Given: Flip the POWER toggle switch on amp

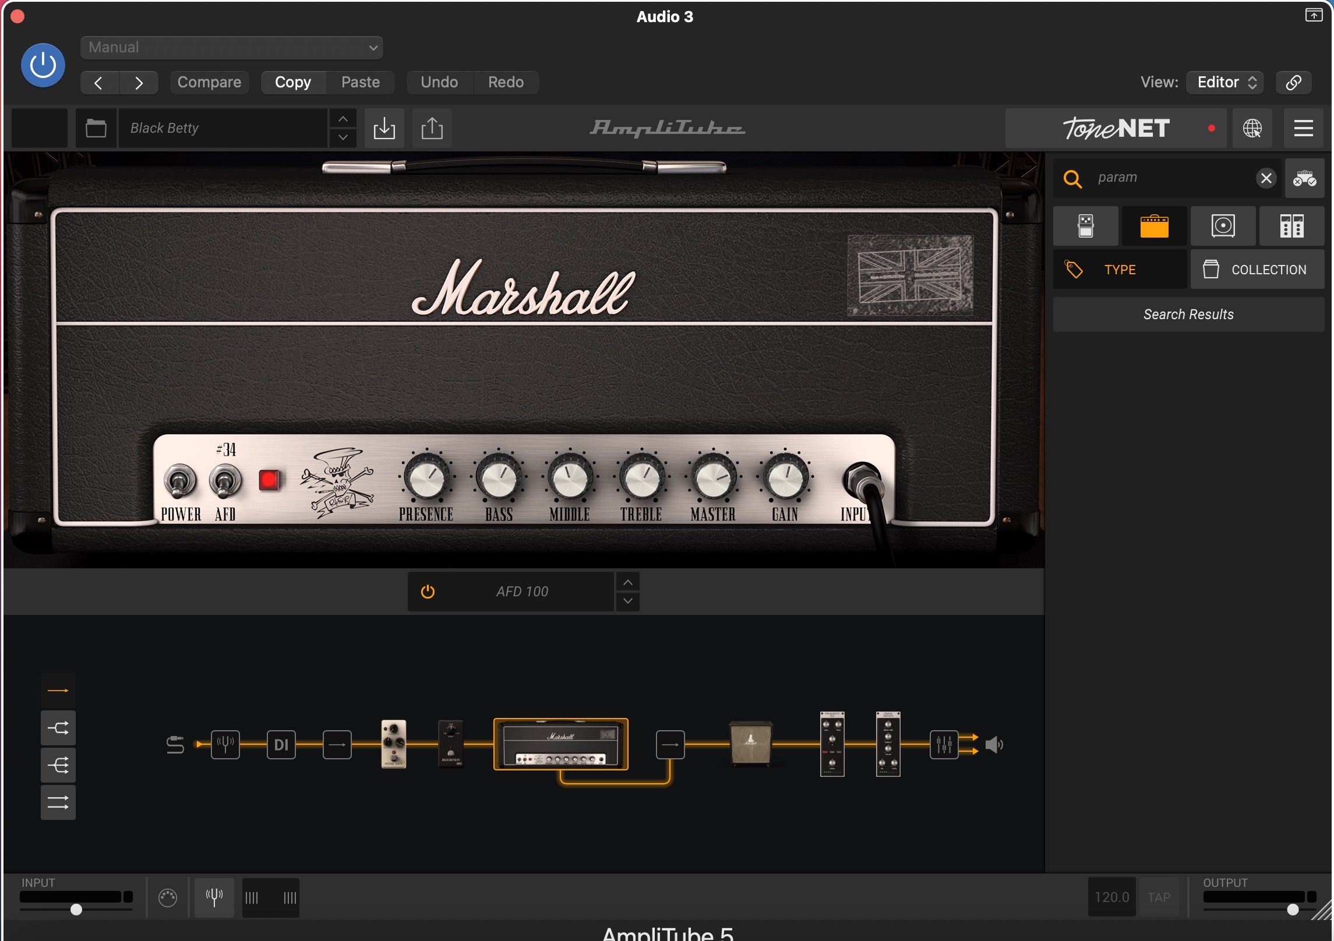Looking at the screenshot, I should click(180, 482).
